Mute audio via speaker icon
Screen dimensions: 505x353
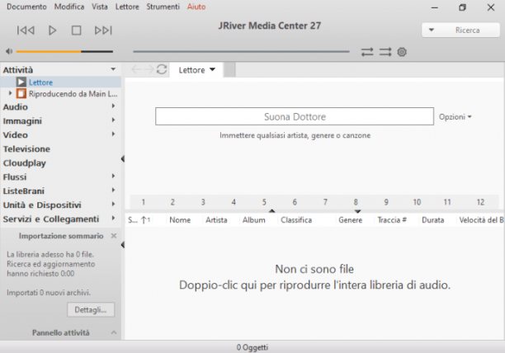tap(9, 51)
